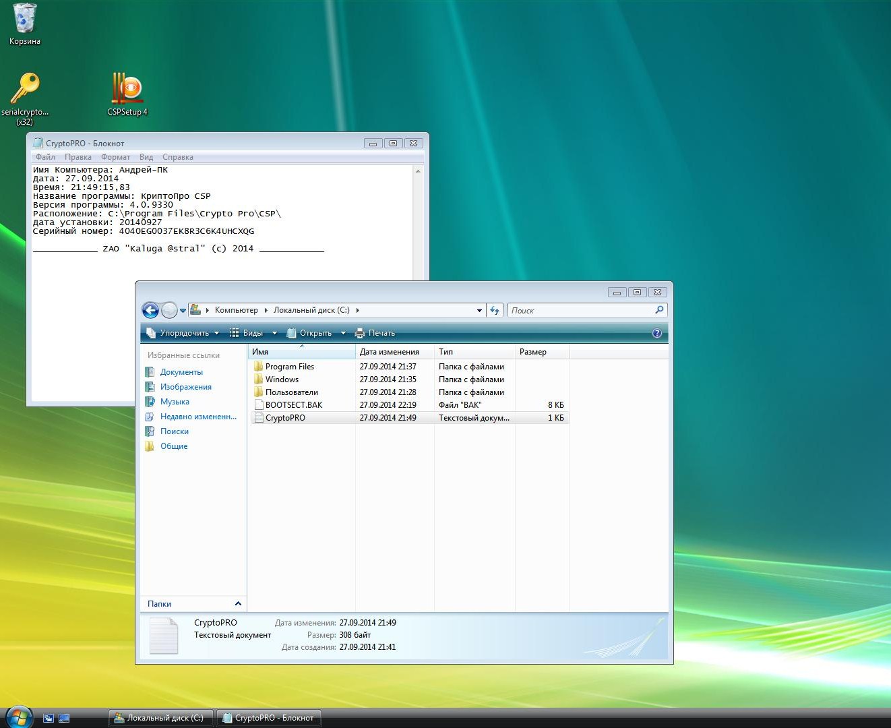
Task: Click the Печать toolbar button
Action: click(x=375, y=333)
